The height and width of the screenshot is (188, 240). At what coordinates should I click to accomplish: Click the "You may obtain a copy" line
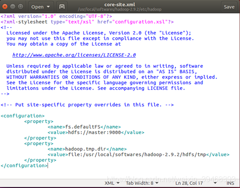64,44
